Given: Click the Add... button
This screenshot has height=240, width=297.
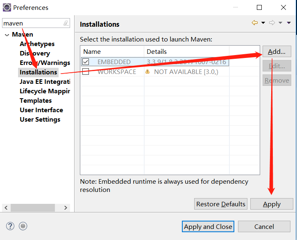Looking at the screenshot, I should click(x=277, y=51).
